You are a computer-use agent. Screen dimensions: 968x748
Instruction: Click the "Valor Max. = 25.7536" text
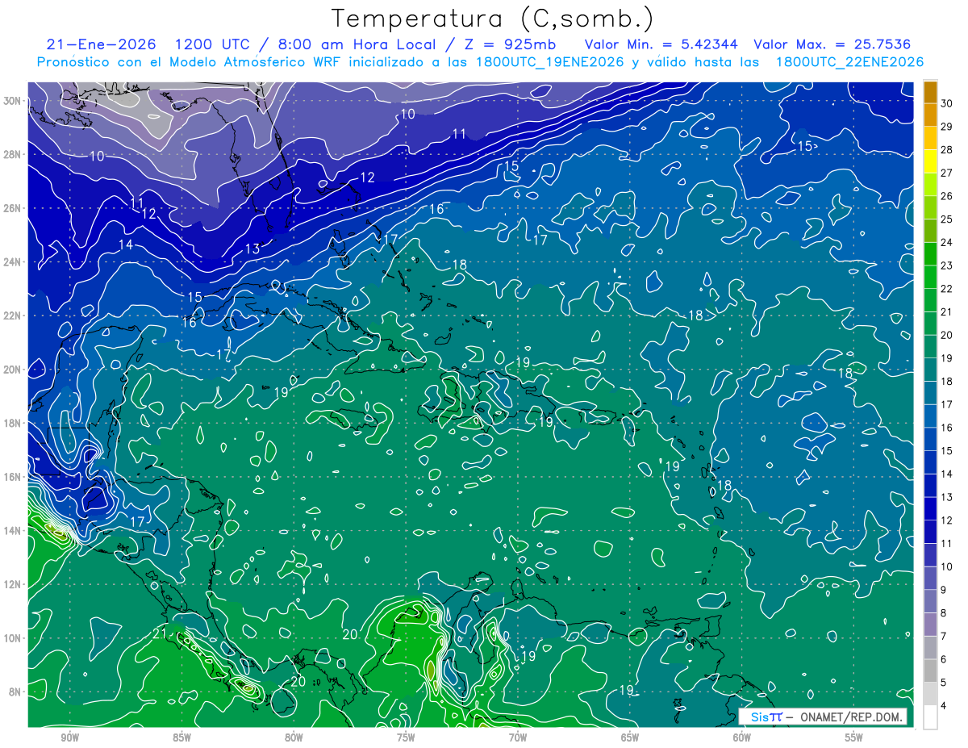click(x=832, y=44)
